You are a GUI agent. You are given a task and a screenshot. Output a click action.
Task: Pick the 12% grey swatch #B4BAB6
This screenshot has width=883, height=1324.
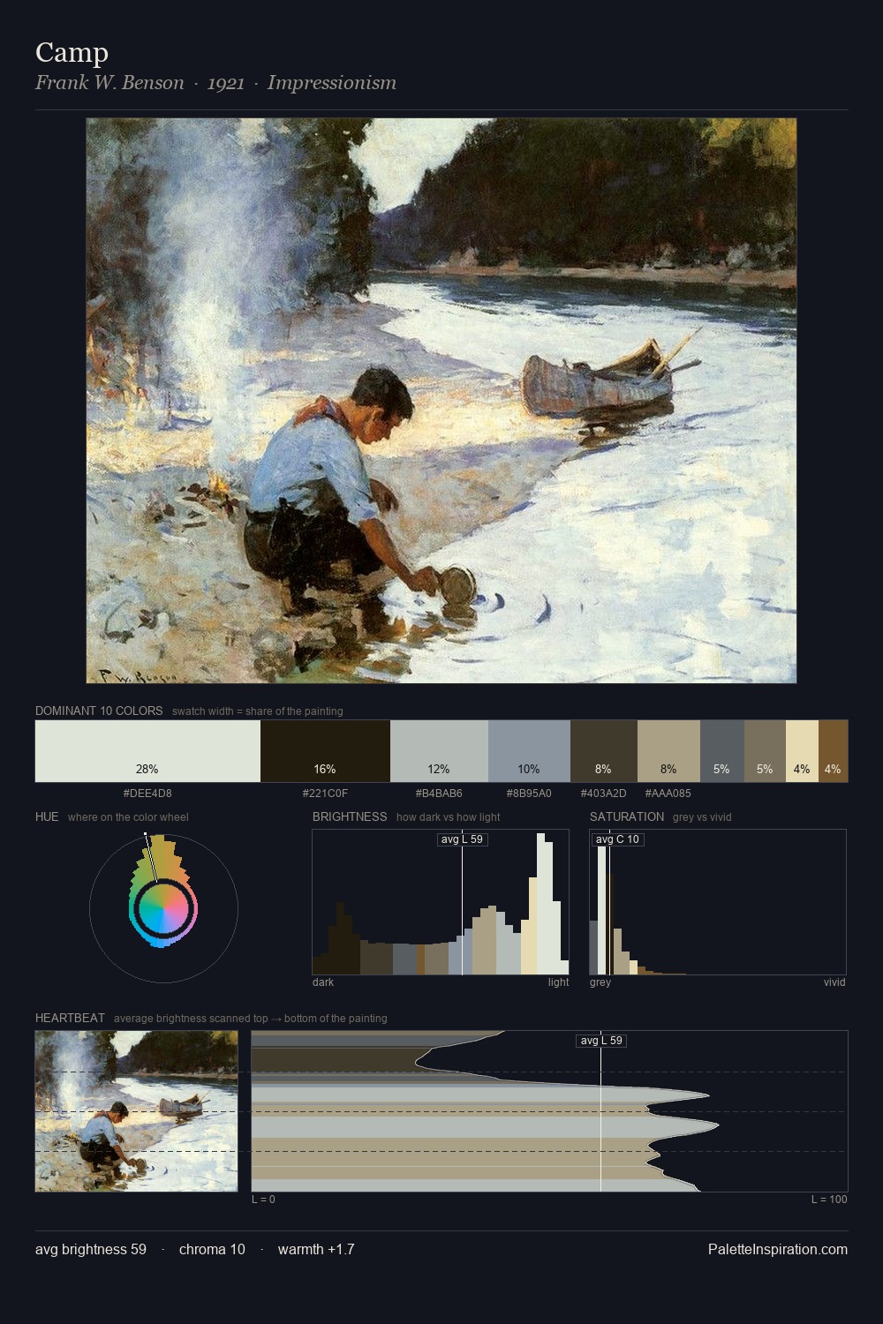439,751
